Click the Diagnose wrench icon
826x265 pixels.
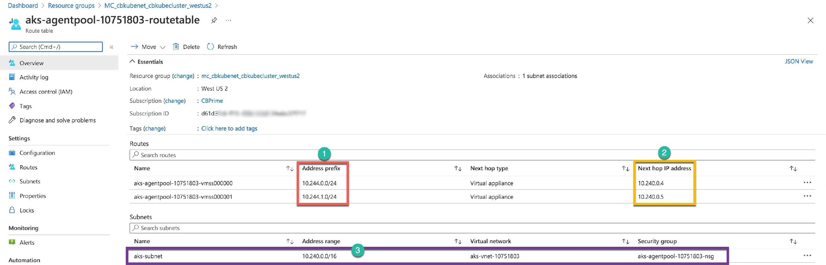12,120
